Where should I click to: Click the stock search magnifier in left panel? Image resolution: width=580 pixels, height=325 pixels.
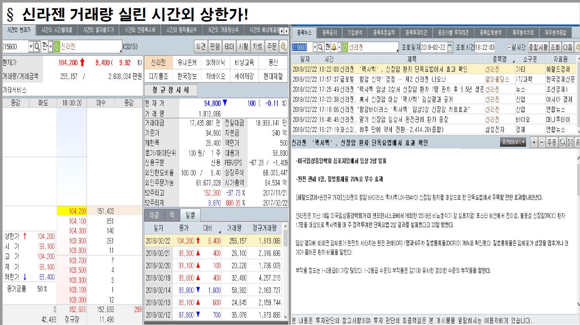(x=37, y=46)
